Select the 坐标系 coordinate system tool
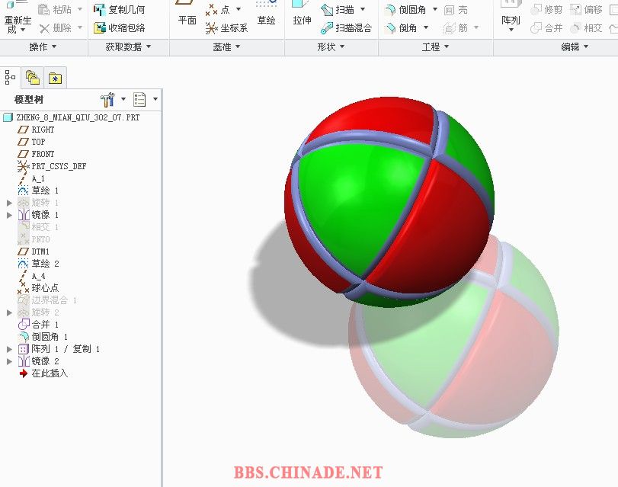 coord(226,28)
